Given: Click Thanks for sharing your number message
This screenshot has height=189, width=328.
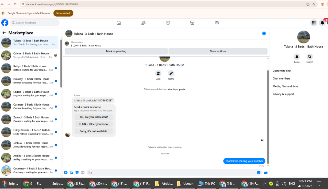Looking at the screenshot, I should coord(244,161).
